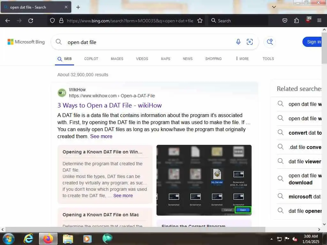Viewport: 327px width, 245px height.
Task: Click the Bing deep search round icon
Action: 270,42
